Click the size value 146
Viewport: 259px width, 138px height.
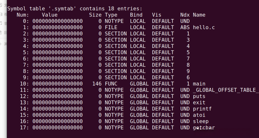coord(97,84)
